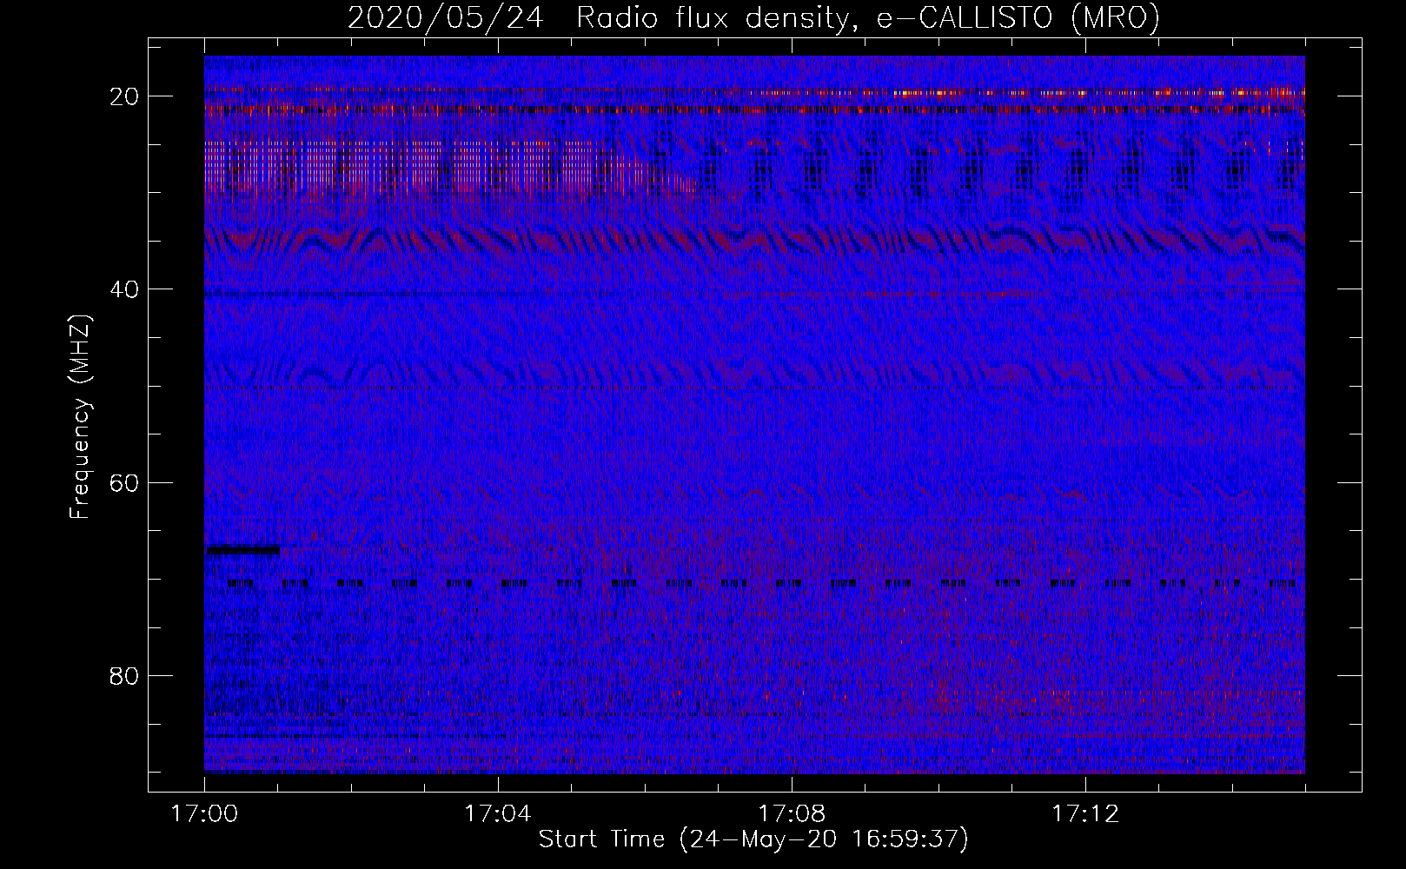Click the "Frequency (MHZ)" axis label
1406x869 pixels.
point(80,417)
